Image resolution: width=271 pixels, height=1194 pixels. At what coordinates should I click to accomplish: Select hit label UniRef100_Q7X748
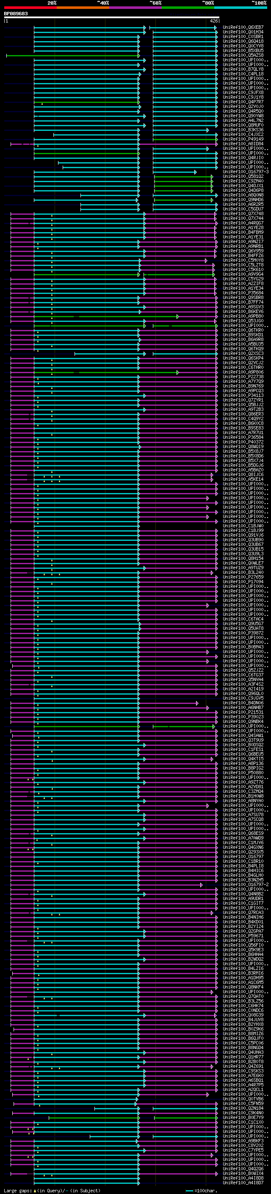pyautogui.click(x=243, y=213)
